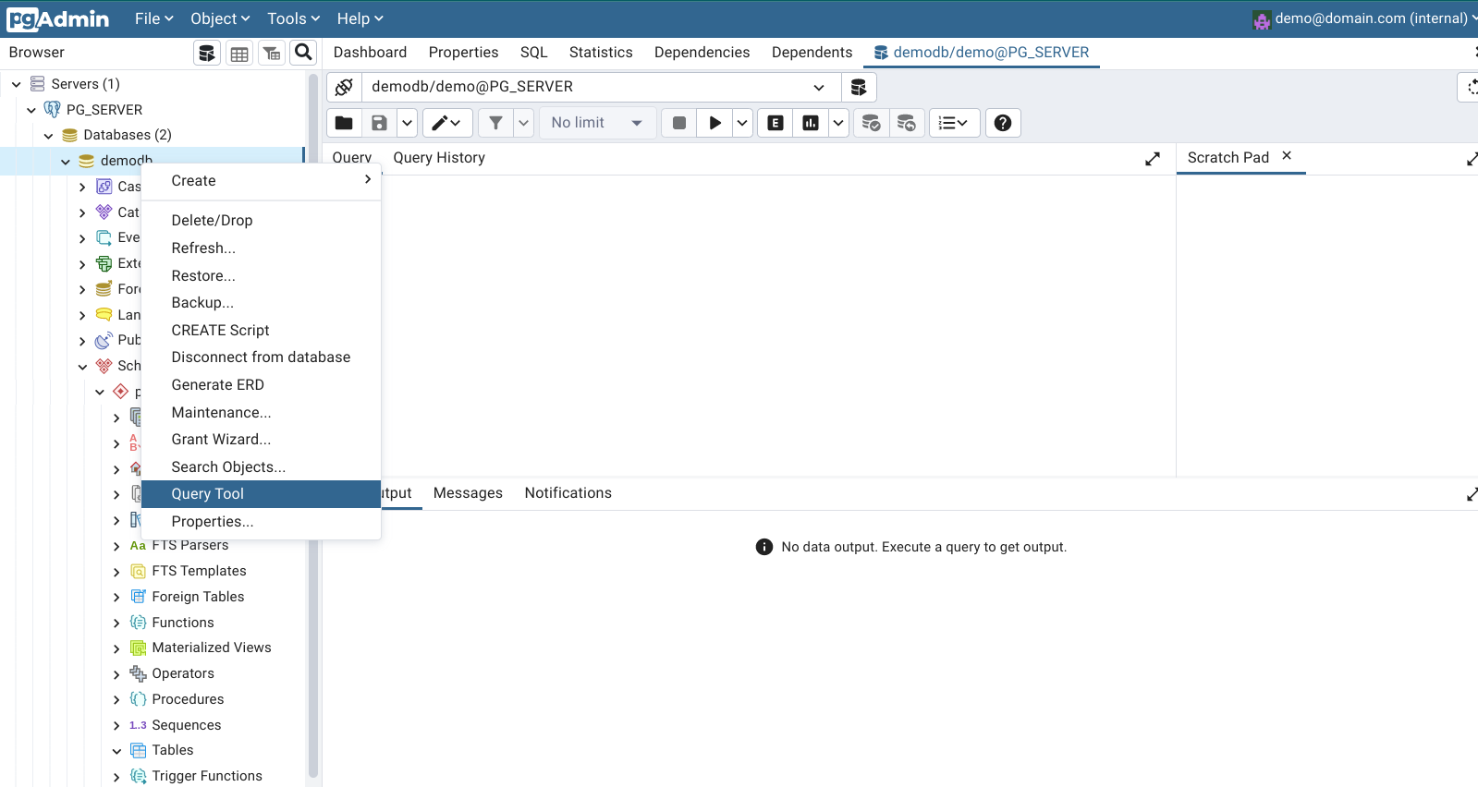Choose Grant Wizard... in context menu
This screenshot has height=787, width=1478.
click(x=261, y=439)
